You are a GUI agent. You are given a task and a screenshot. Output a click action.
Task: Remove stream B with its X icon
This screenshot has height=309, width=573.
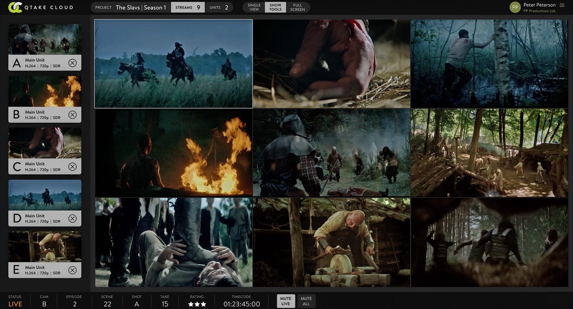tap(72, 115)
